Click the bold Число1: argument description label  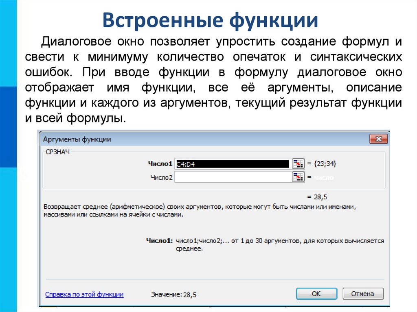pos(159,241)
